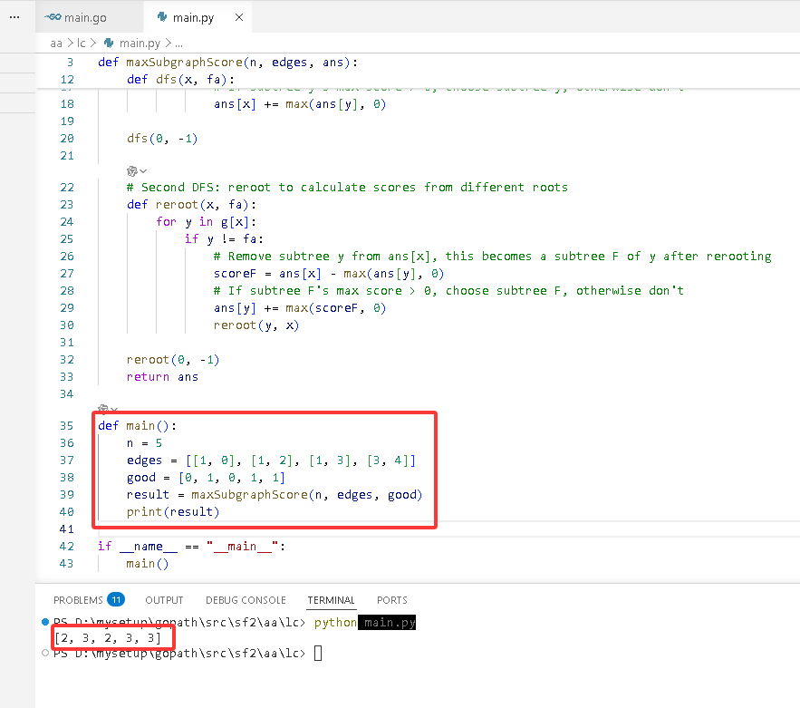Click 'print(result)' on line 40
The image size is (800, 708).
(173, 512)
